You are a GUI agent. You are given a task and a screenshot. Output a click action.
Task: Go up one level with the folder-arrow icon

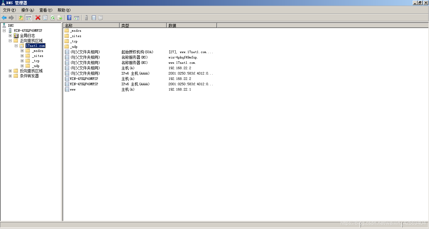pos(21,18)
